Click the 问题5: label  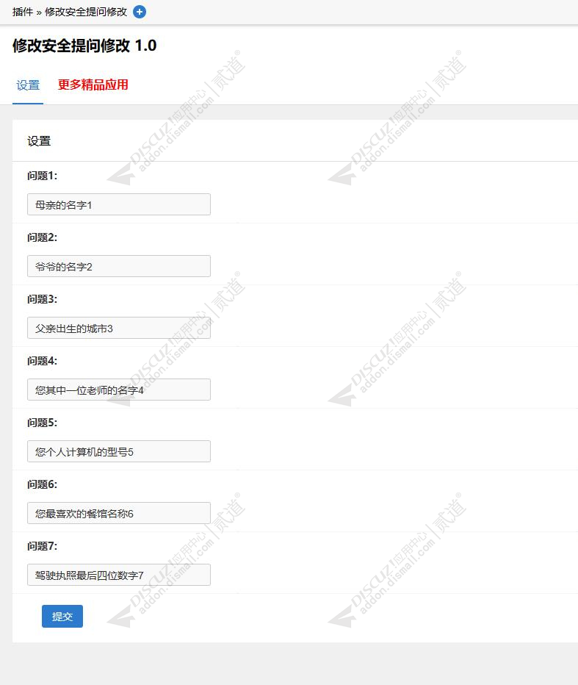(43, 423)
